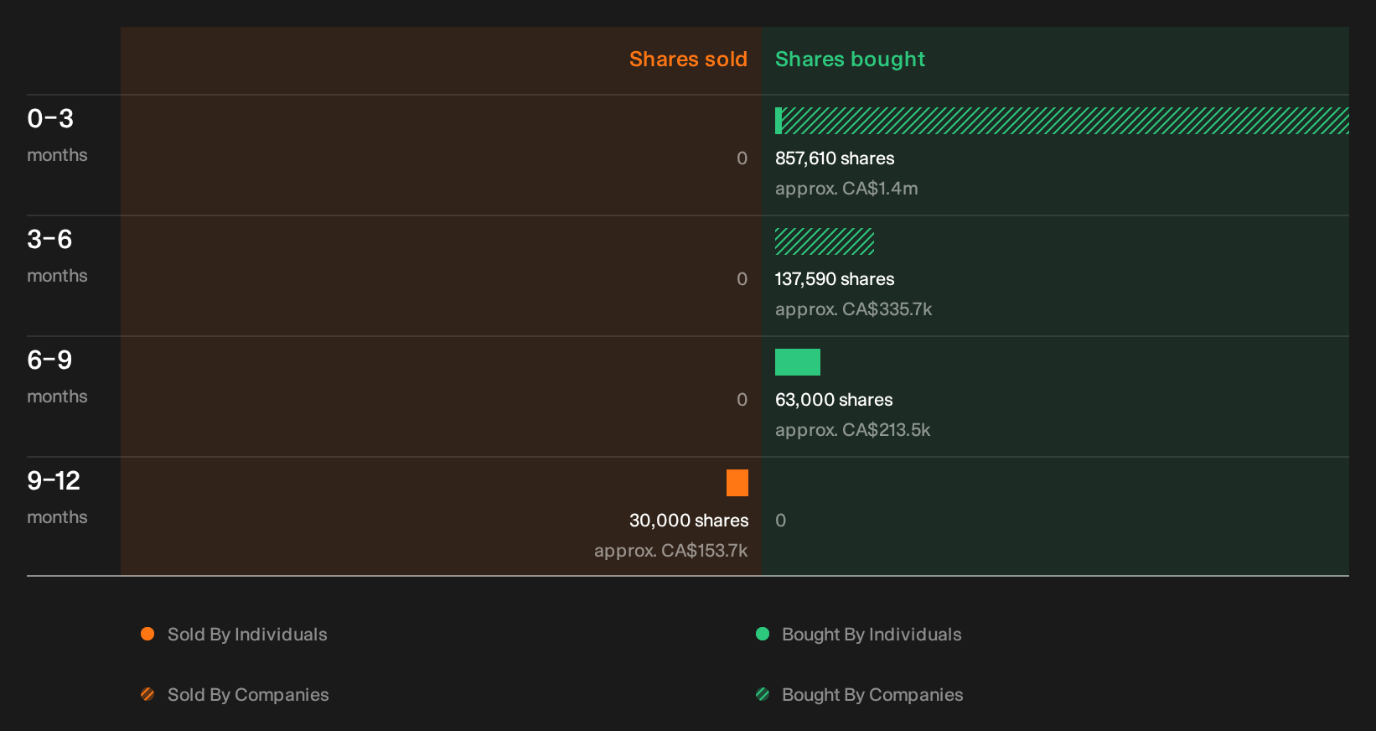Click the zero shares sold in 3-6 months
1376x731 pixels.
pyautogui.click(x=742, y=279)
